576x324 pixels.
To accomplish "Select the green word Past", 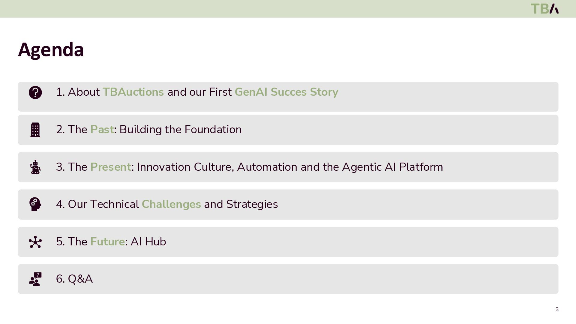I will [x=102, y=129].
